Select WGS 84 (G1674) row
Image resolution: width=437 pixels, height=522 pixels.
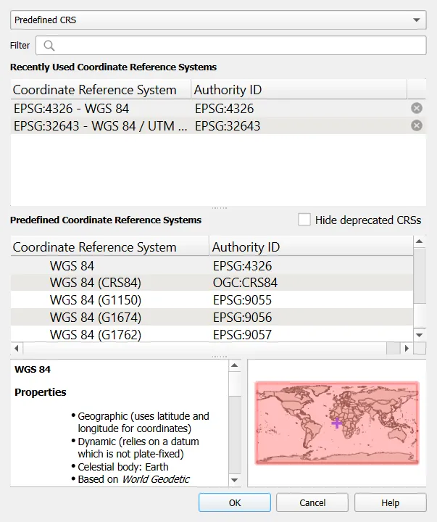pyautogui.click(x=212, y=318)
